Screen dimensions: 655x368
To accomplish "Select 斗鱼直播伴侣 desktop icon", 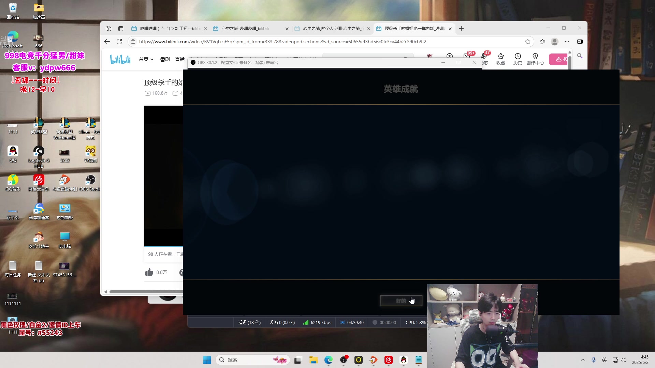I will pos(65,183).
